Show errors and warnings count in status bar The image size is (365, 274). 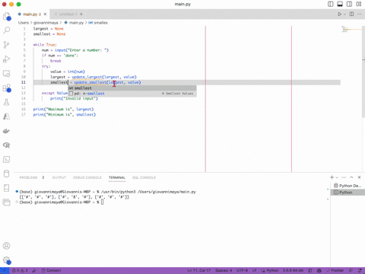point(20,270)
